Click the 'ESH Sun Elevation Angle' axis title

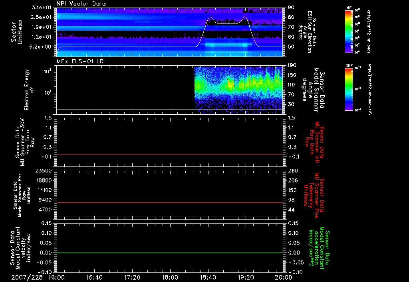tap(308, 32)
